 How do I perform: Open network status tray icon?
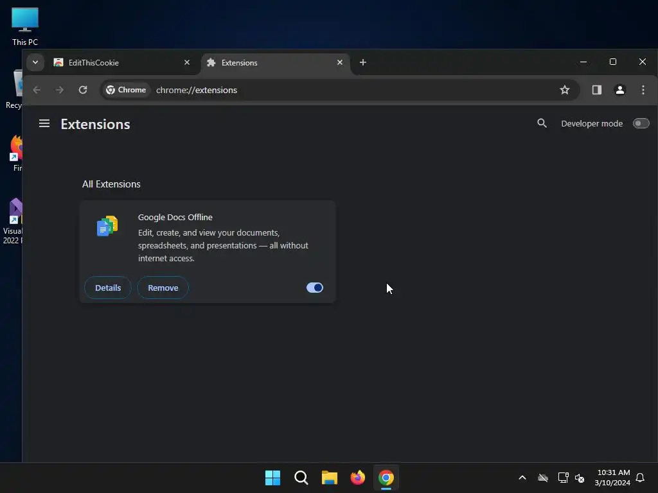pos(563,478)
